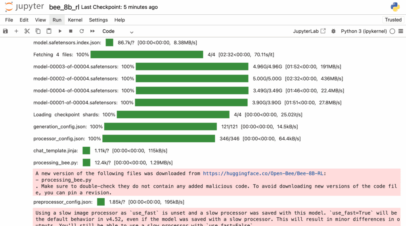
Task: Paste cell using the clipboard icon
Action: coord(49,31)
